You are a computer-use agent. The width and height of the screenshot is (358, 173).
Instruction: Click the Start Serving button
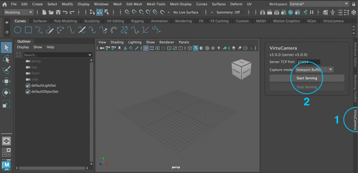coord(307,78)
